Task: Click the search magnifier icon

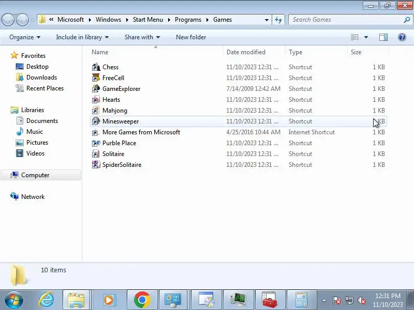Action: click(407, 20)
